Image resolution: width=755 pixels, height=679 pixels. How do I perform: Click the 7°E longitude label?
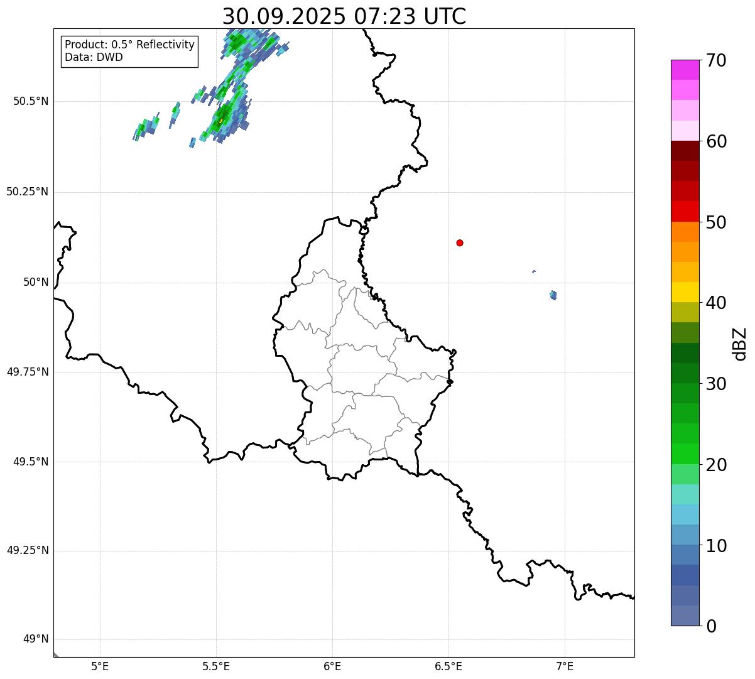pos(565,666)
